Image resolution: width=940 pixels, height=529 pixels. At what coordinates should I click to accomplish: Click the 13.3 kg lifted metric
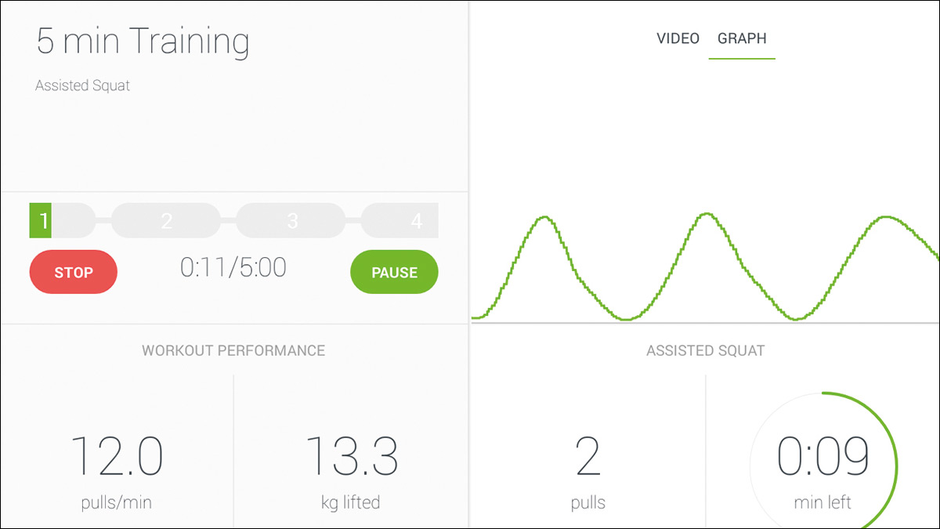pos(351,469)
